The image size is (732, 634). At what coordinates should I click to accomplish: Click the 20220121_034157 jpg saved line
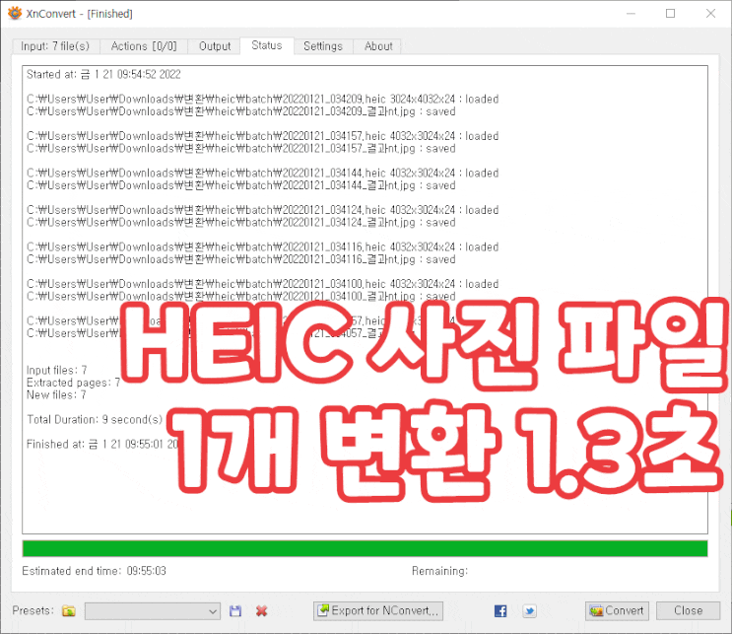[241, 149]
